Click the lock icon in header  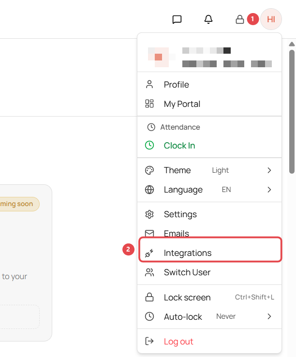tap(240, 19)
